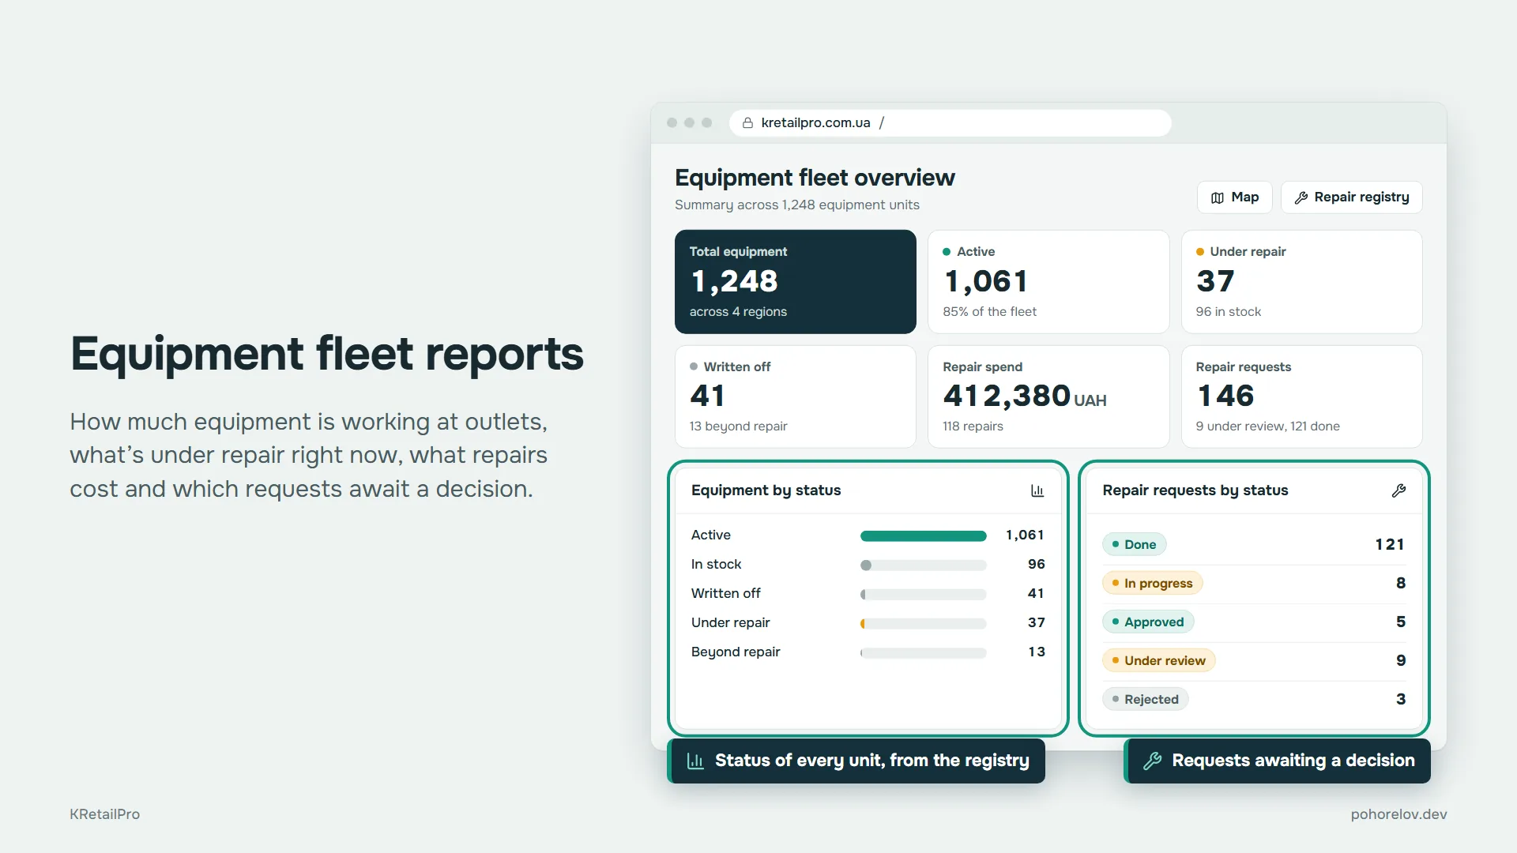Click wrench icon in 'Requests awaiting a decision' label
Image resolution: width=1517 pixels, height=853 pixels.
pos(1152,761)
